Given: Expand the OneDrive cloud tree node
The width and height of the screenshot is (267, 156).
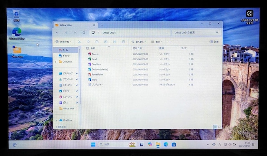Looking at the screenshot, I should [56, 120].
